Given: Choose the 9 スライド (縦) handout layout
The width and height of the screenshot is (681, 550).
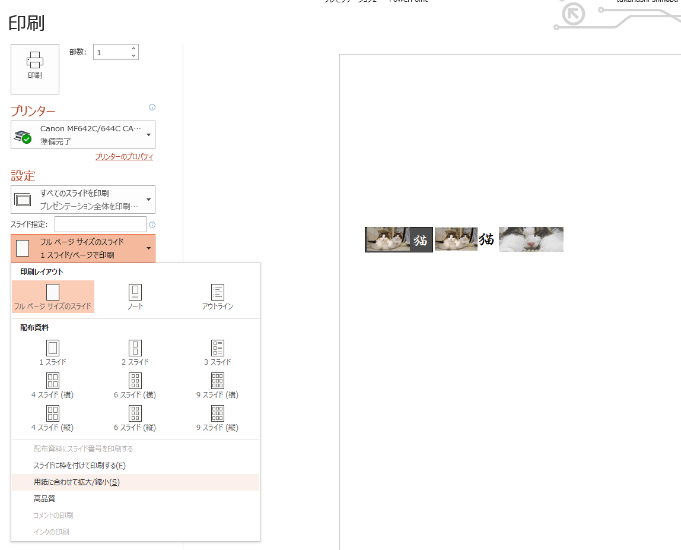Looking at the screenshot, I should point(218,418).
